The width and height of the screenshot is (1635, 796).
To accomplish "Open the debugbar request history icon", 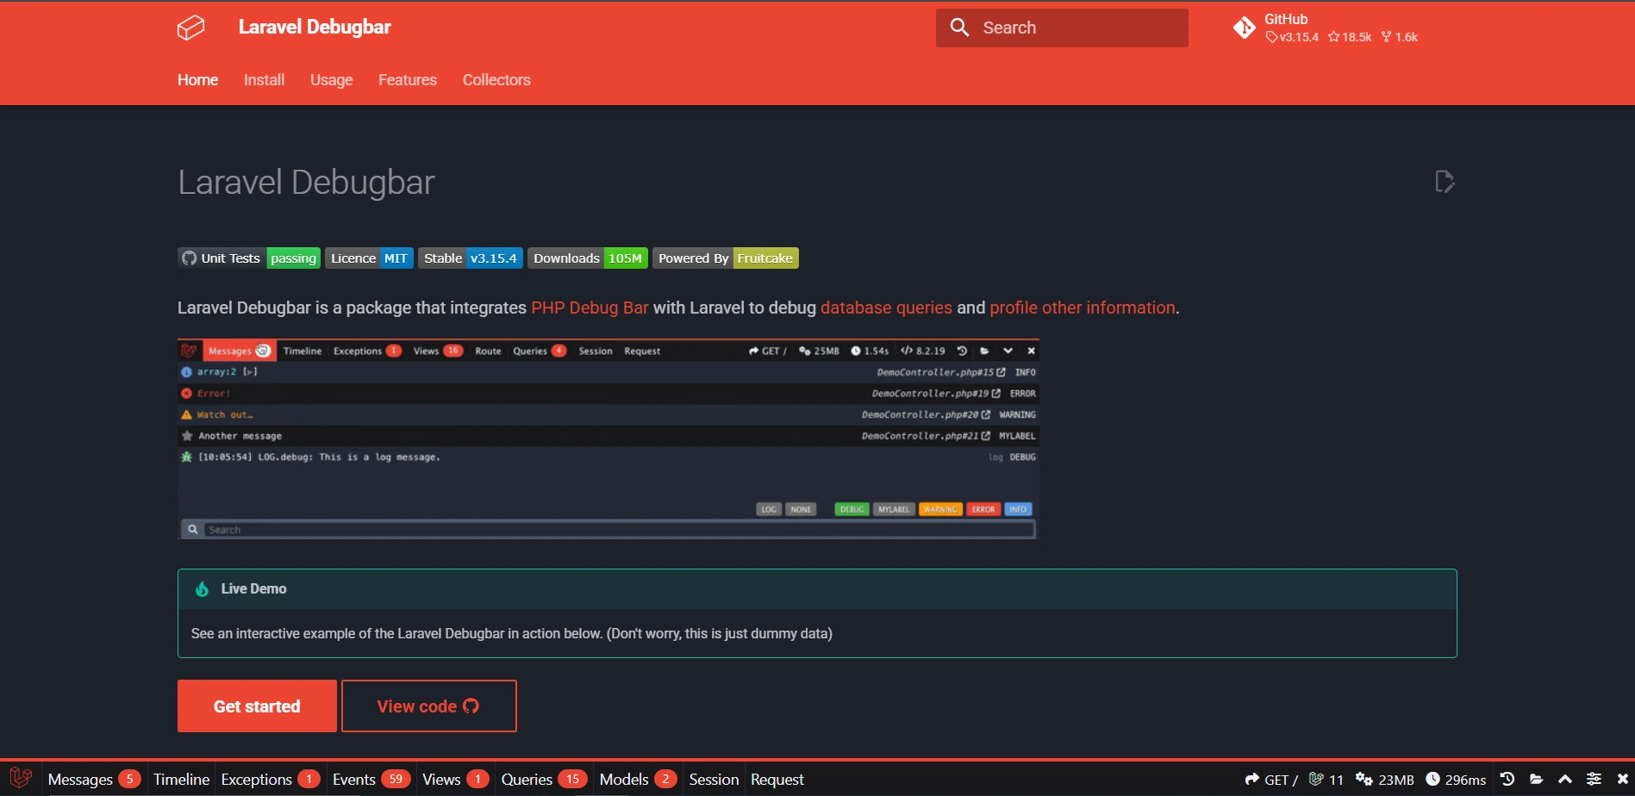I will 1507,779.
